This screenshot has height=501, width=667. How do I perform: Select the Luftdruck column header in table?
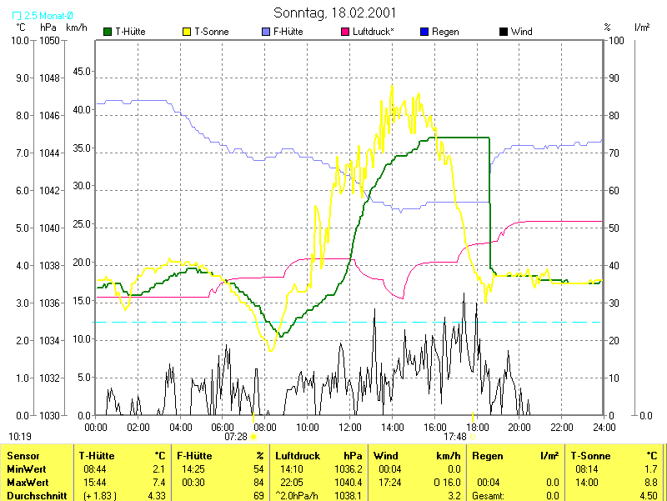[x=298, y=456]
